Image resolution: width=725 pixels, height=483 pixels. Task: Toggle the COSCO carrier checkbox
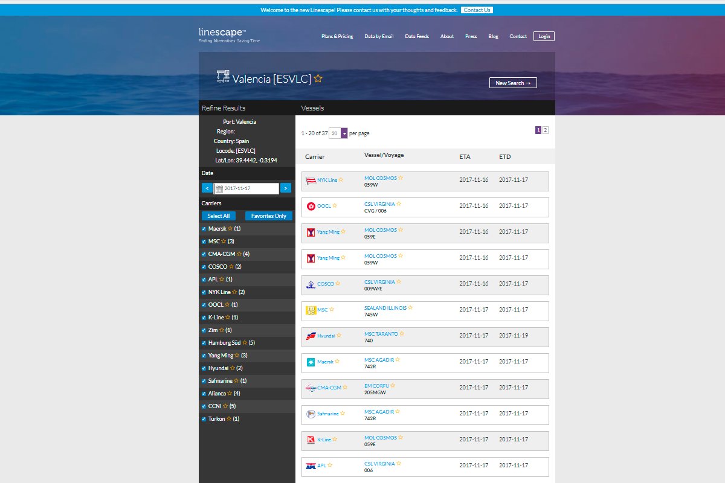(x=204, y=267)
